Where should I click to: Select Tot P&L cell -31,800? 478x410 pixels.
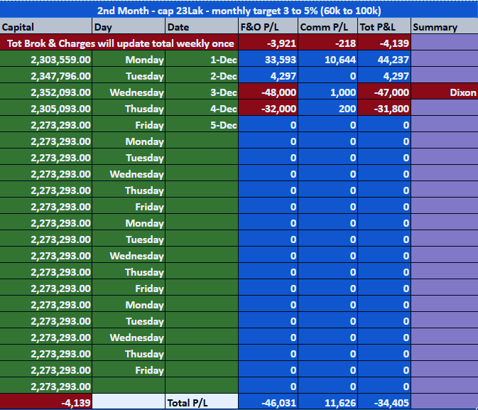click(384, 108)
